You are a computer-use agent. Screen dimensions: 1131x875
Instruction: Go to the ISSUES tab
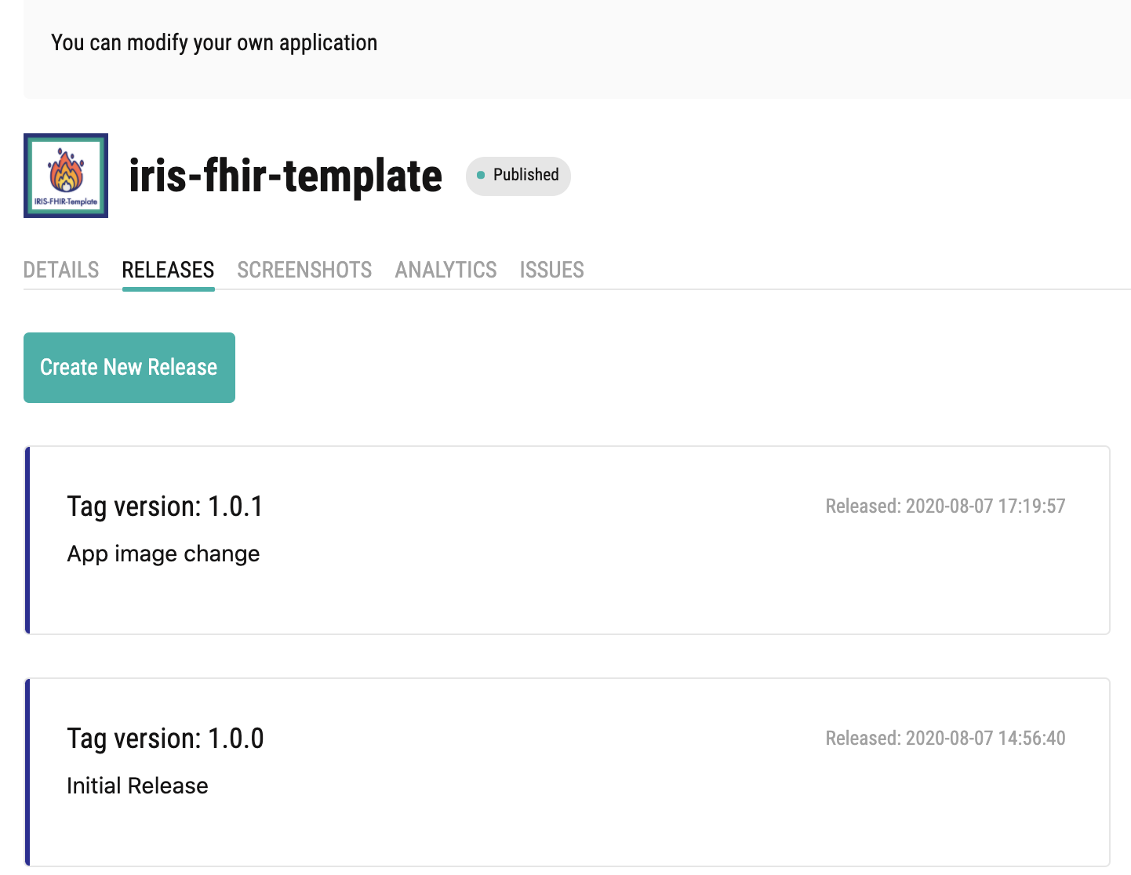(x=551, y=270)
